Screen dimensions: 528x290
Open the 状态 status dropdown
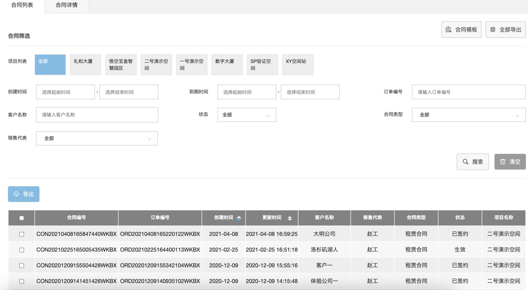[246, 115]
